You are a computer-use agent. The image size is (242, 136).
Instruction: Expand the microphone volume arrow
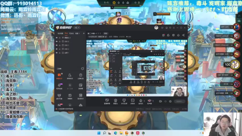144,101
